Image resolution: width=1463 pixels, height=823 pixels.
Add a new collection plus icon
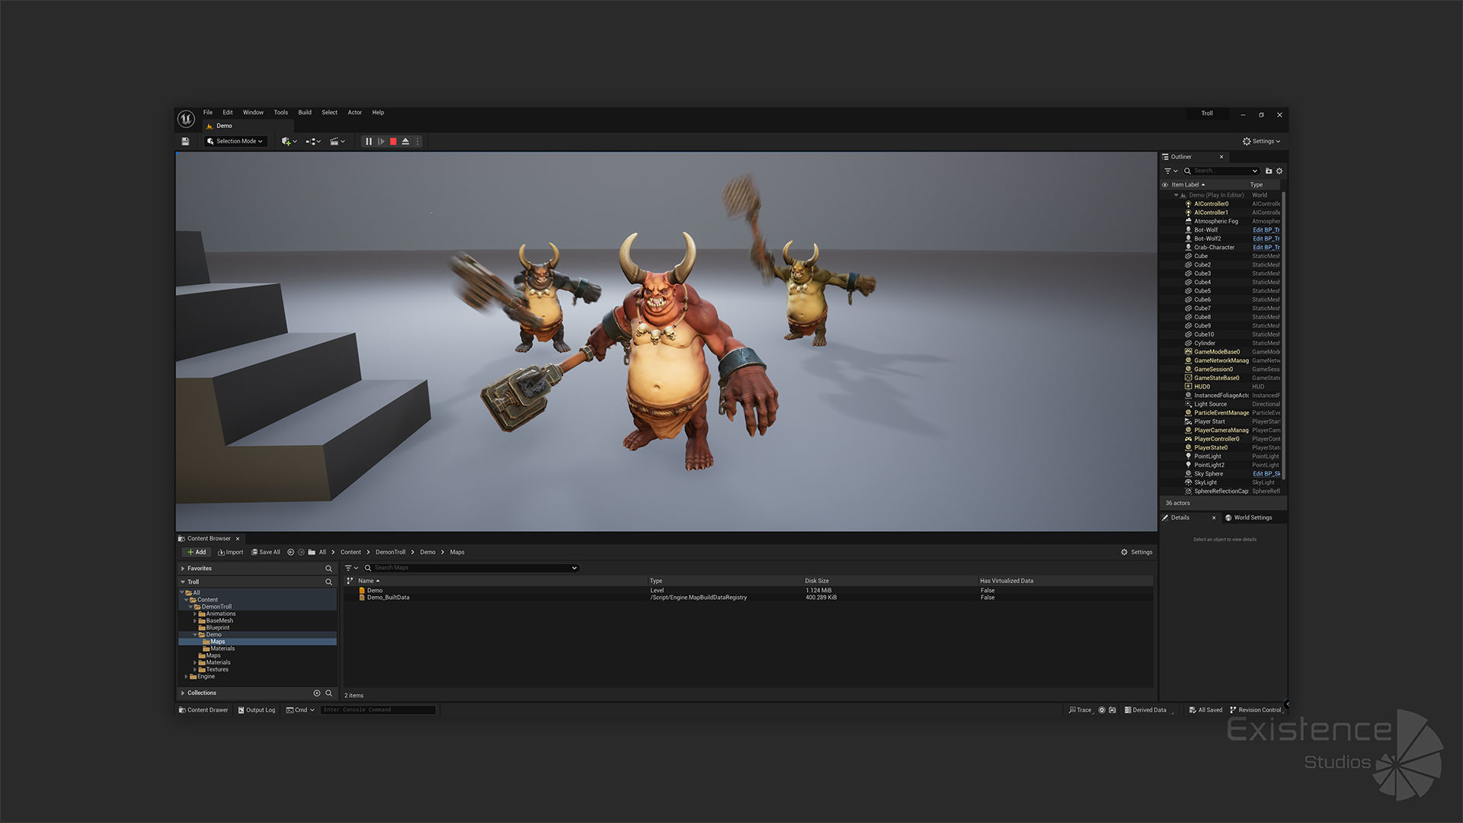tap(316, 693)
